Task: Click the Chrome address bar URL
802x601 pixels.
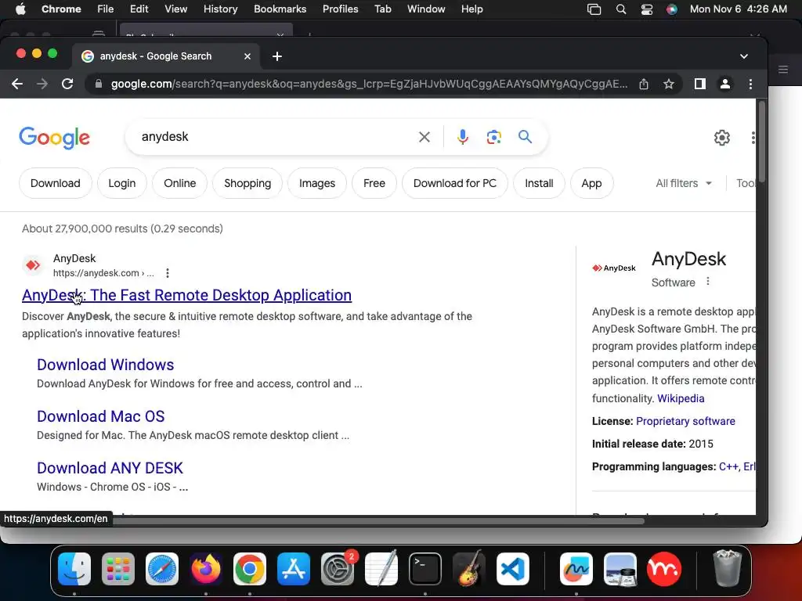Action: pyautogui.click(x=368, y=84)
